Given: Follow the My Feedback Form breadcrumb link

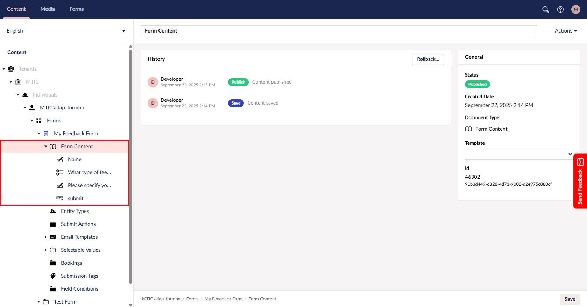Looking at the screenshot, I should point(223,299).
